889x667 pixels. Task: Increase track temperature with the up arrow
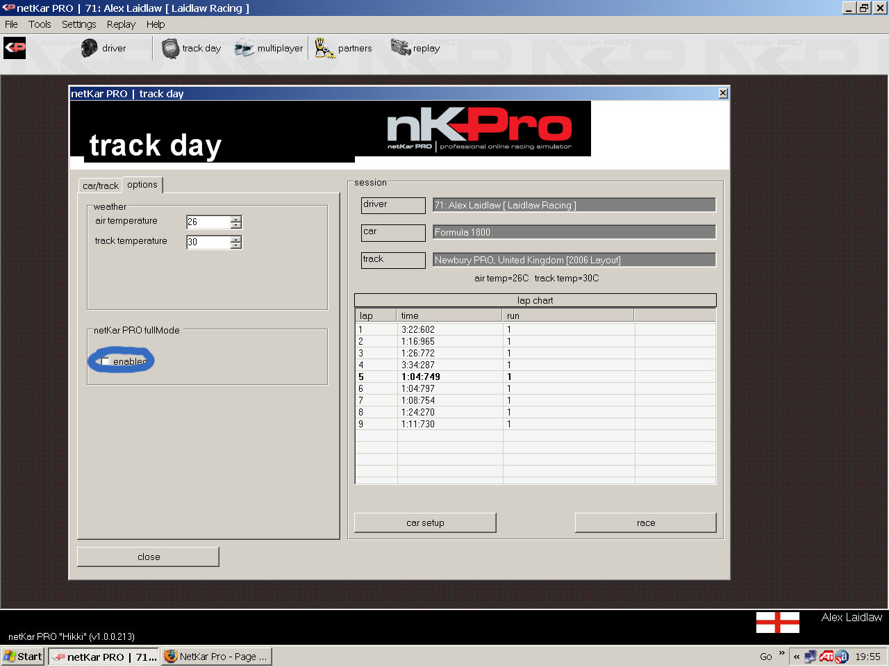click(236, 239)
